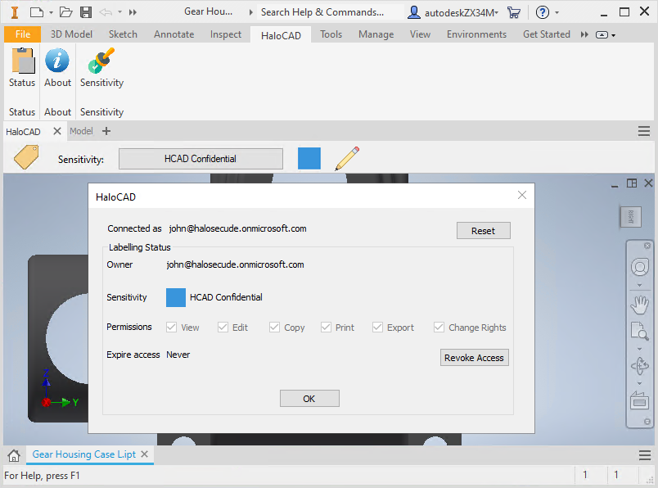Switch to the Model document tab
This screenshot has width=658, height=488.
(x=81, y=131)
